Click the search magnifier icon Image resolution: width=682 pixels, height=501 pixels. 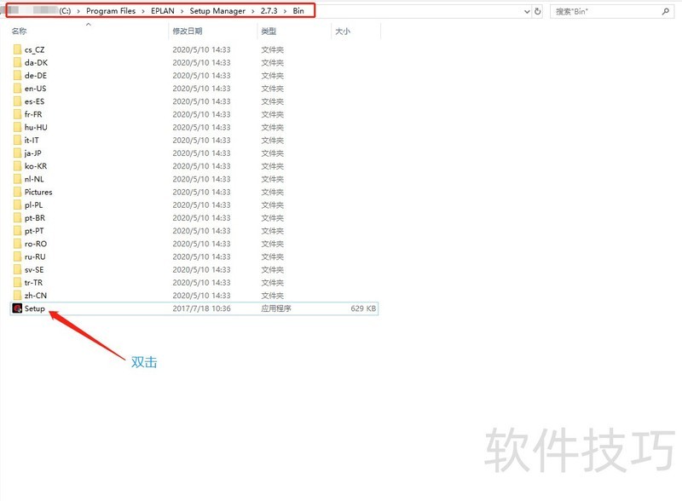(665, 12)
